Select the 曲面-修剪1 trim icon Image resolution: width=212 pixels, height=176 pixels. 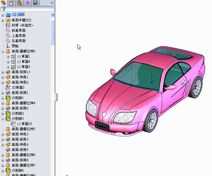(x=8, y=92)
